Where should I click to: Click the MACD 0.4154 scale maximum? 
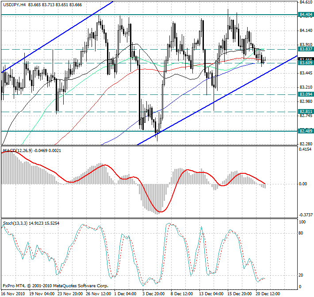[305, 149]
